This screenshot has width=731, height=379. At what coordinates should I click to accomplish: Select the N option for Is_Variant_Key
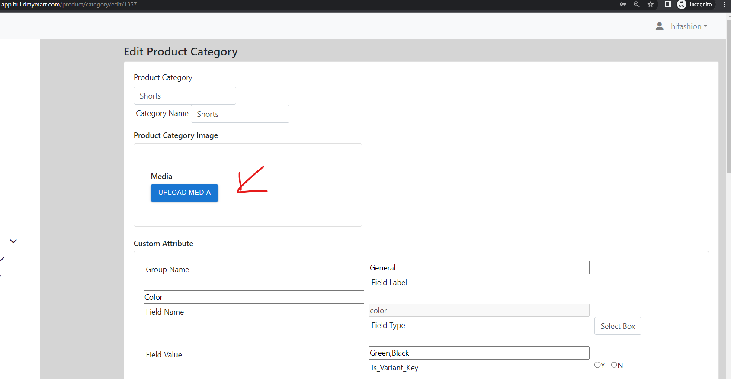tap(614, 365)
